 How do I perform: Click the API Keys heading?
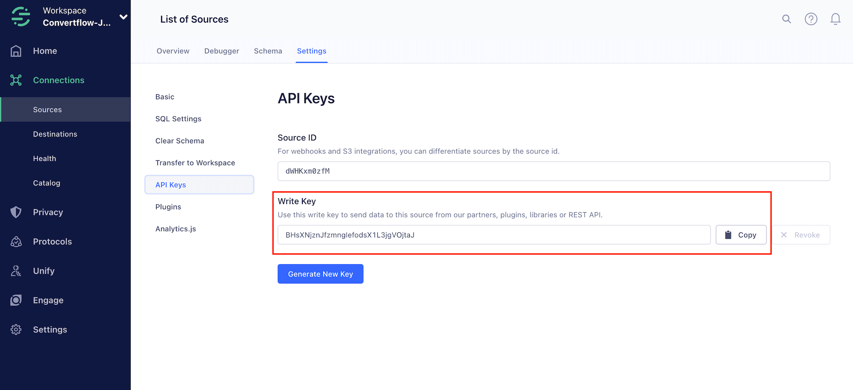[x=306, y=98]
